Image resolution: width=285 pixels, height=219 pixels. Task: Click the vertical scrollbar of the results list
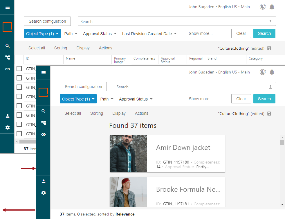(282, 142)
